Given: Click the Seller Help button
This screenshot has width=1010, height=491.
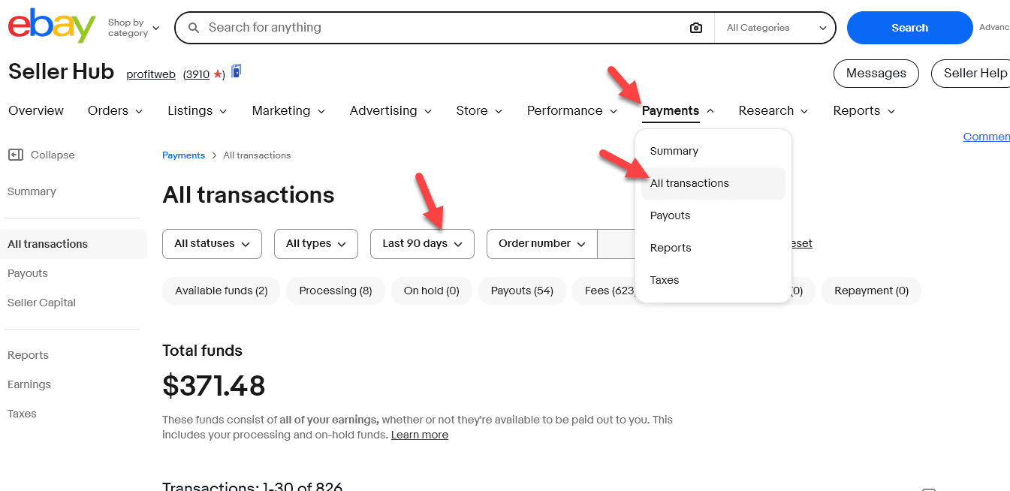Looking at the screenshot, I should (x=971, y=74).
